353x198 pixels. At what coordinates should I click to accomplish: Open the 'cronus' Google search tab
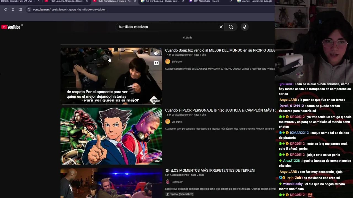(257, 1)
